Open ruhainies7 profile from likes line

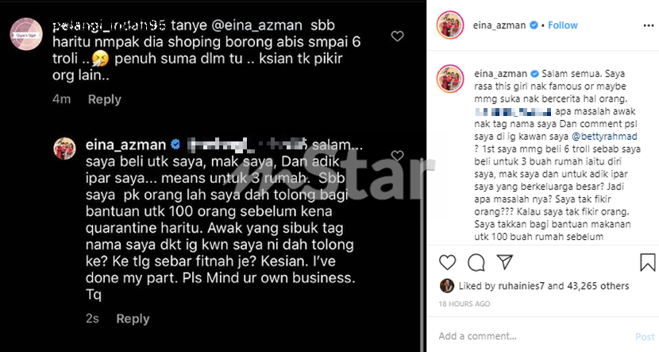[x=521, y=286]
